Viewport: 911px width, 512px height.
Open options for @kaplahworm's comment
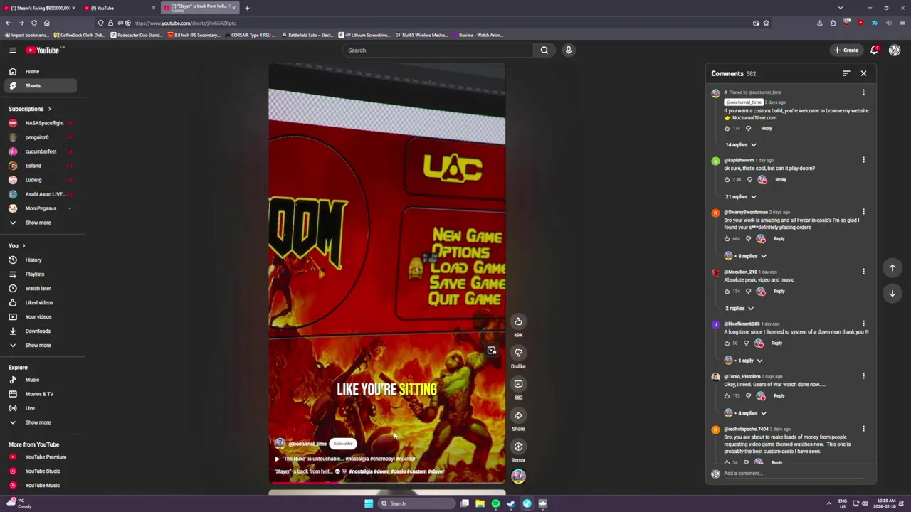pos(863,160)
